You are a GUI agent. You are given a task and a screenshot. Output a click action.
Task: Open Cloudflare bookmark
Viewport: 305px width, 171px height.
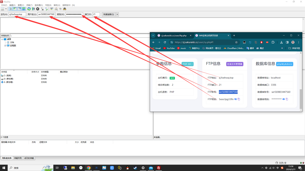point(234,48)
